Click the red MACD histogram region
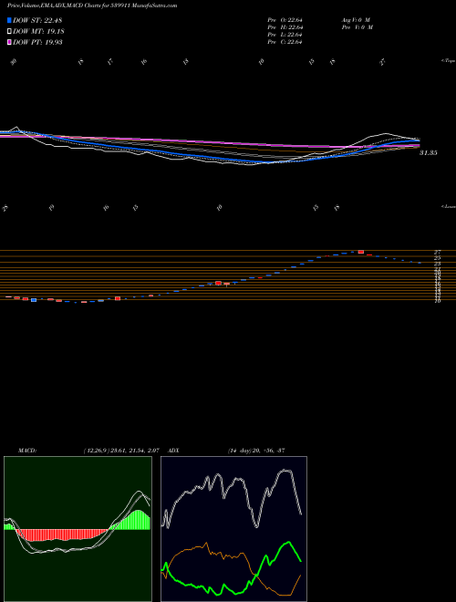456x602 pixels. [61, 535]
